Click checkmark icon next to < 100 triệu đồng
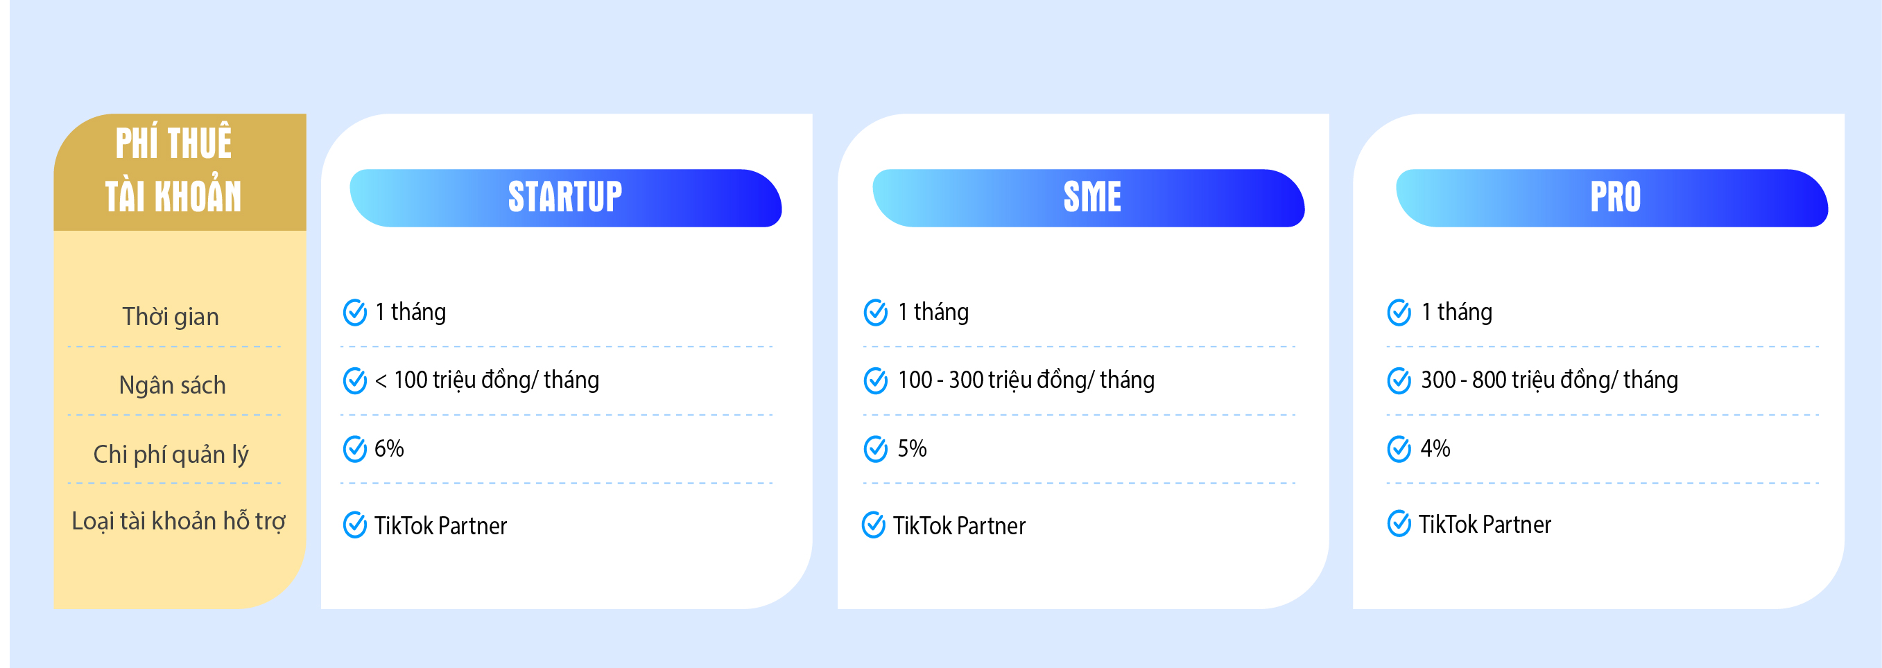Screen dimensions: 1882x668 coord(355,380)
